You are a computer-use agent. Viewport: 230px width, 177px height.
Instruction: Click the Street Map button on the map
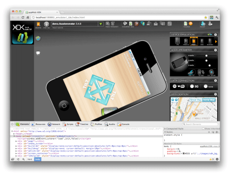pos(196,100)
